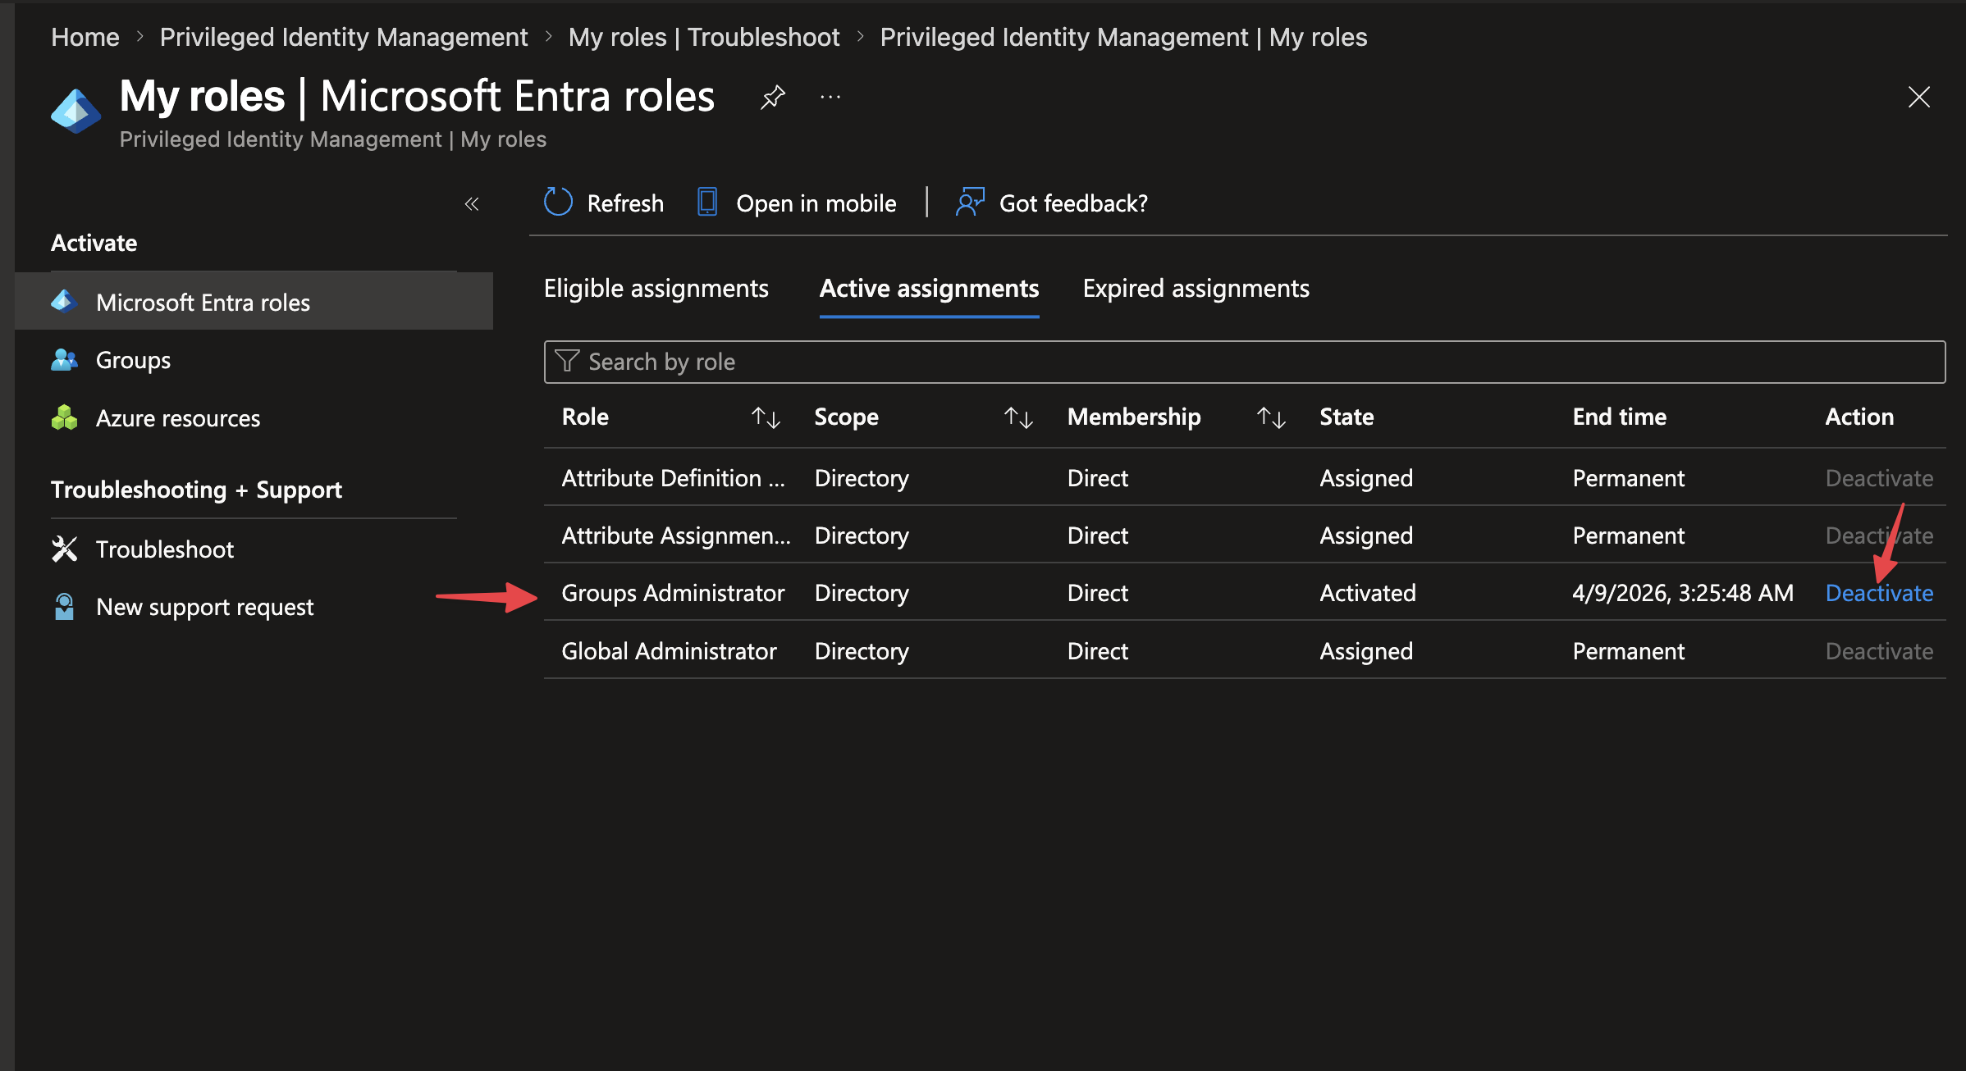
Task: Sort by Membership column arrows
Action: coord(1271,417)
